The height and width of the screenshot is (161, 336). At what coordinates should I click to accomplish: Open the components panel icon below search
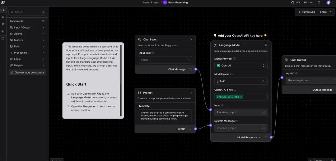click(3, 17)
